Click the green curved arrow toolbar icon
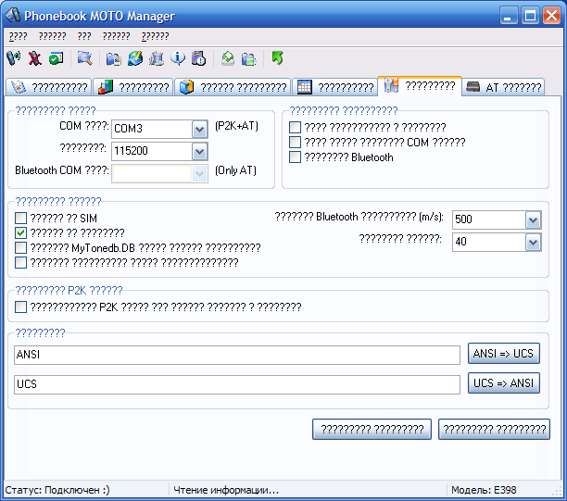This screenshot has height=501, width=567. 277,58
